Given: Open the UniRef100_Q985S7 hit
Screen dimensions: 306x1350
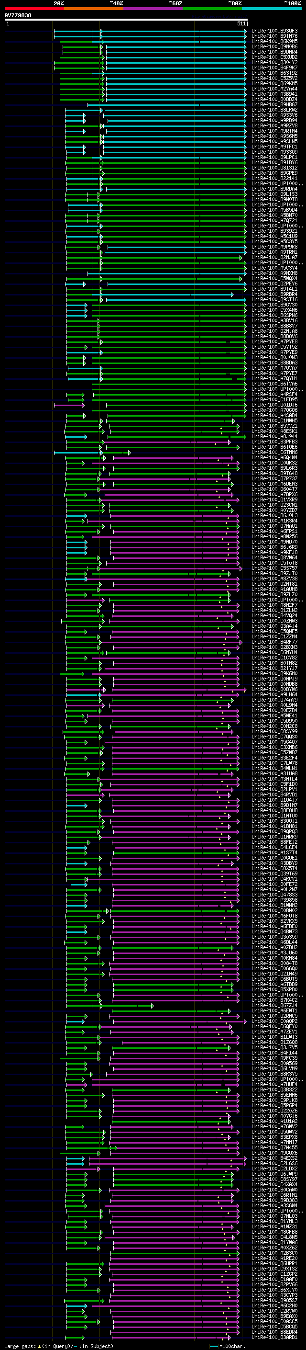Looking at the screenshot, I should (274, 1300).
